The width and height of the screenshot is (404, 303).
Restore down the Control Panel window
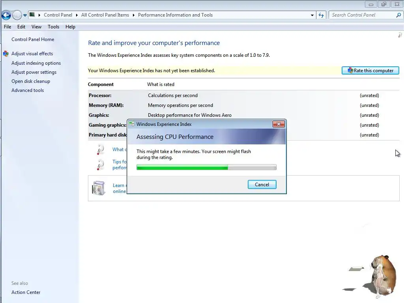pyautogui.click(x=384, y=4)
